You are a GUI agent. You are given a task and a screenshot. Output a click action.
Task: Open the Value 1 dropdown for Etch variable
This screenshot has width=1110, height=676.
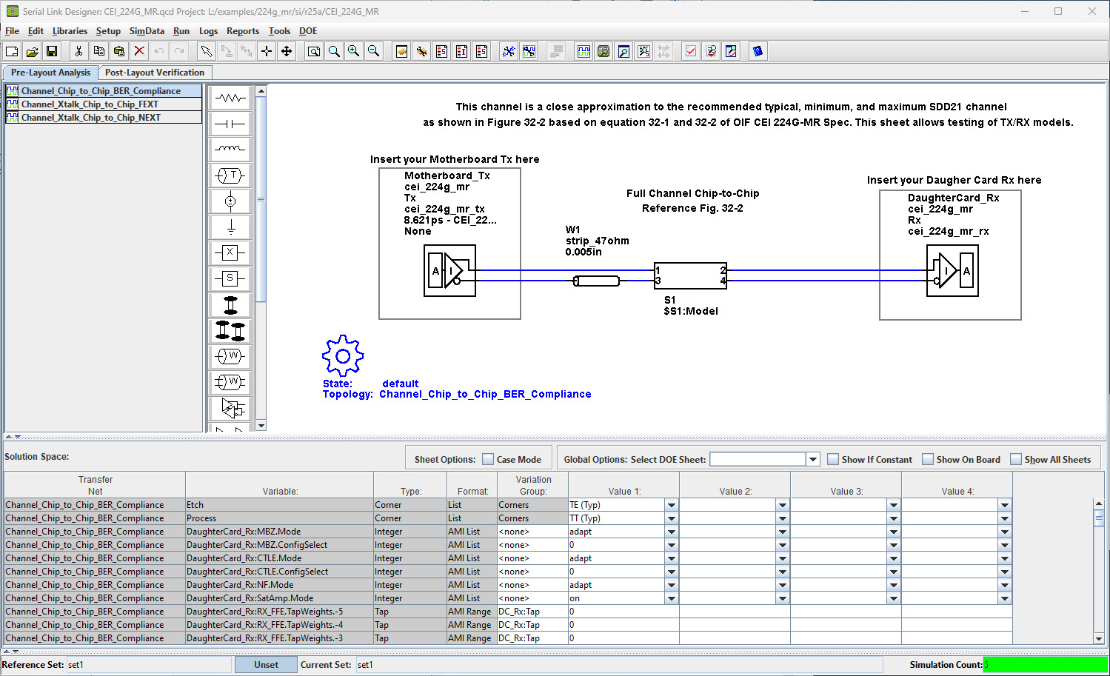click(671, 504)
